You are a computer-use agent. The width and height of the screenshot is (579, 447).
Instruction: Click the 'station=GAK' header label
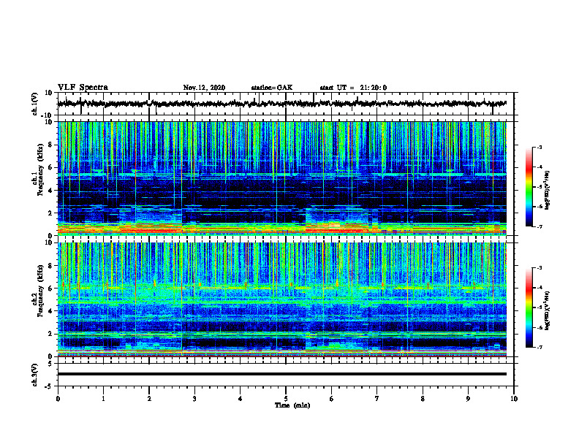[272, 88]
